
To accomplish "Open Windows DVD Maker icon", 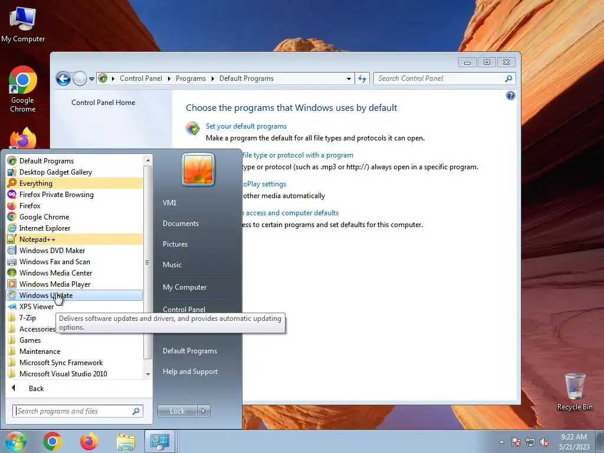I will pyautogui.click(x=12, y=250).
